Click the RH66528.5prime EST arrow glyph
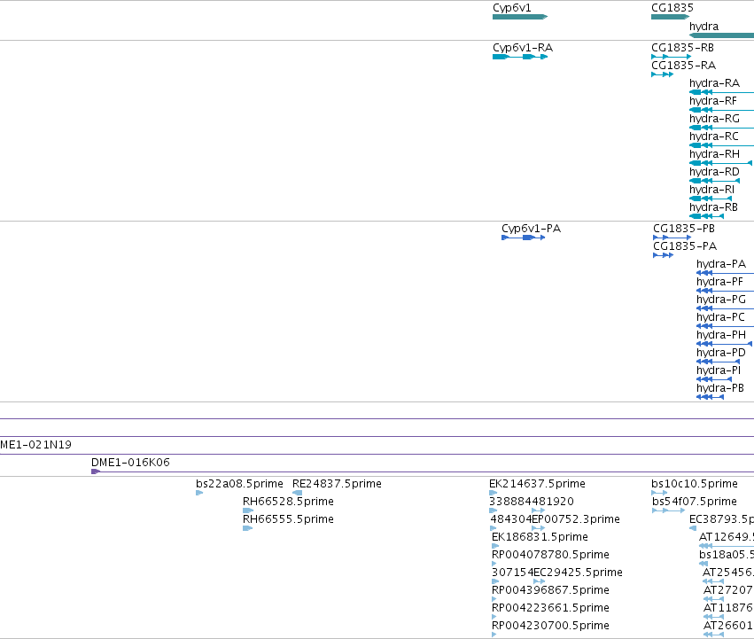The height and width of the screenshot is (639, 754). 248,510
